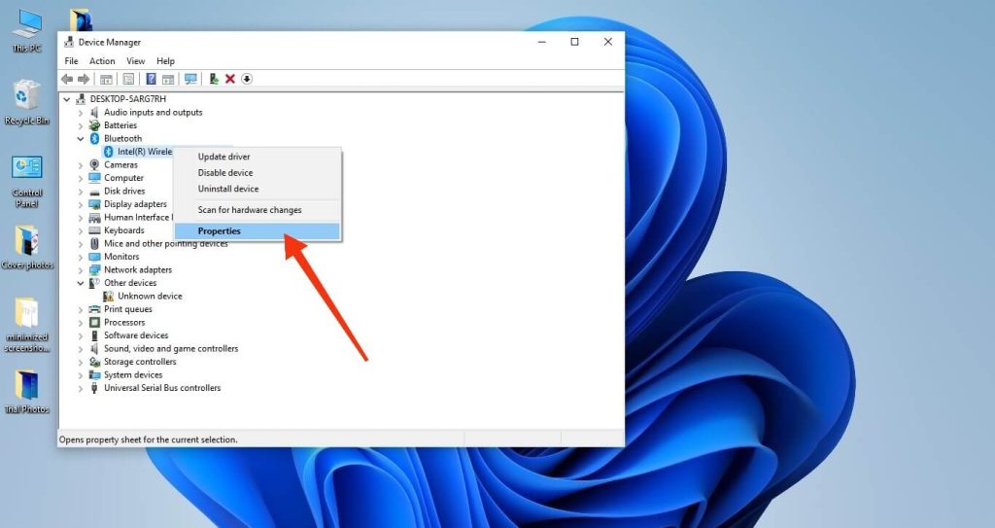Collapse the DESKTOP-5ARG7RH root node
995x528 pixels.
(67, 99)
